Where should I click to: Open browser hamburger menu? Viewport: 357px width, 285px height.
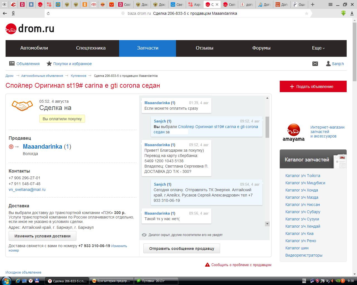click(x=330, y=4)
